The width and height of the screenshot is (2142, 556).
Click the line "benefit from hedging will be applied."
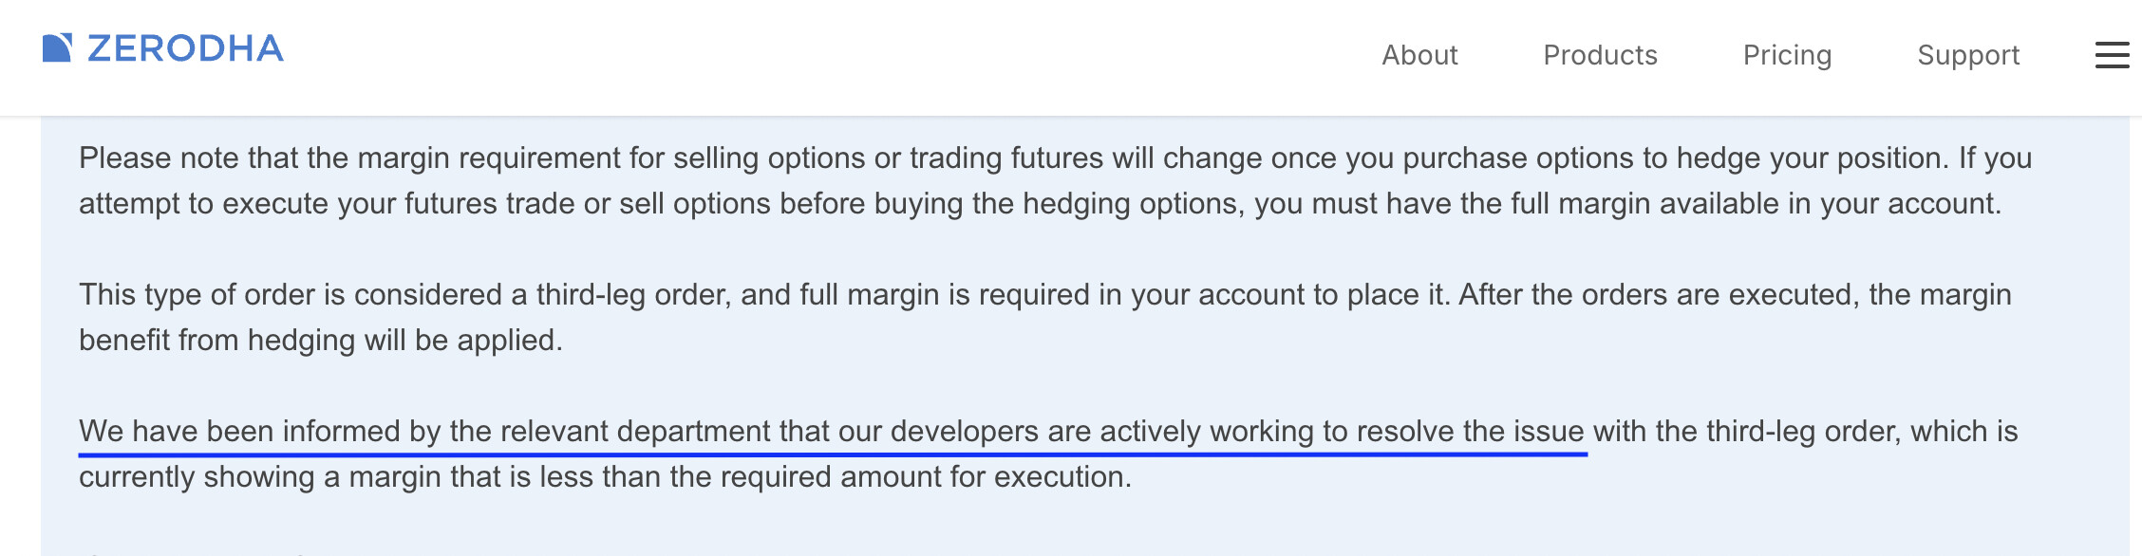(x=321, y=341)
